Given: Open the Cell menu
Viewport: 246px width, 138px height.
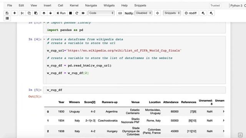Looking at the screenshot, I should (x=60, y=5).
